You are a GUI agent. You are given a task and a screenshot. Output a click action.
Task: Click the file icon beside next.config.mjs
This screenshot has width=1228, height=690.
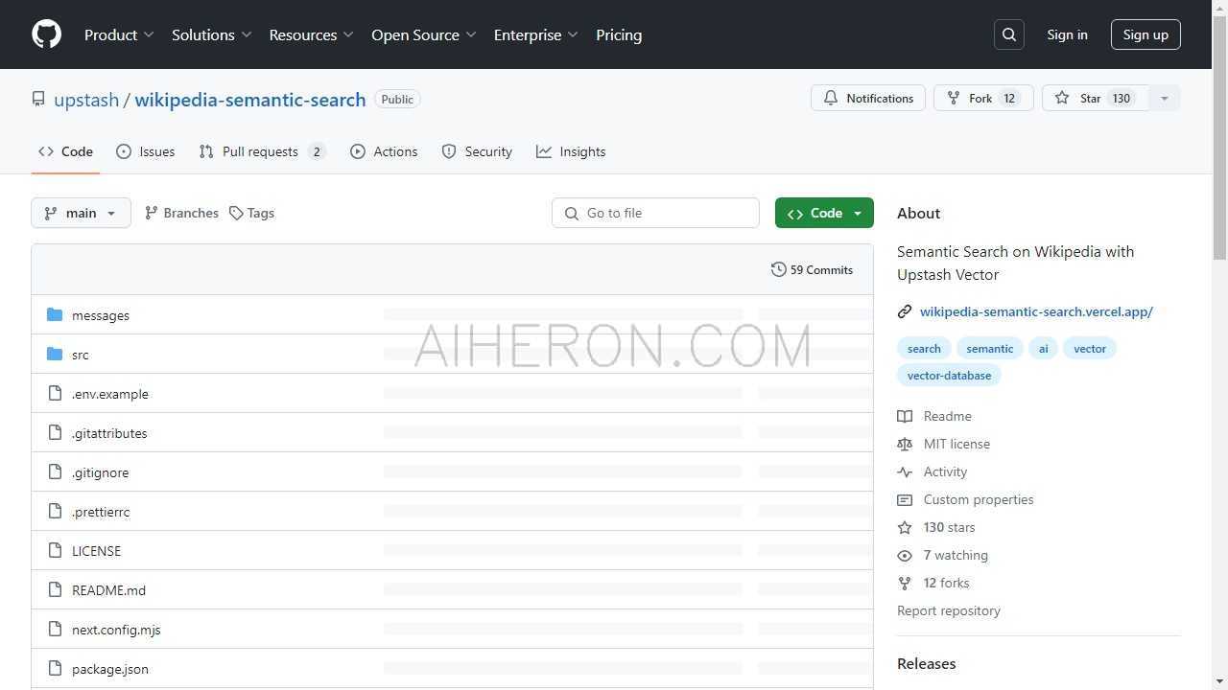tap(55, 630)
